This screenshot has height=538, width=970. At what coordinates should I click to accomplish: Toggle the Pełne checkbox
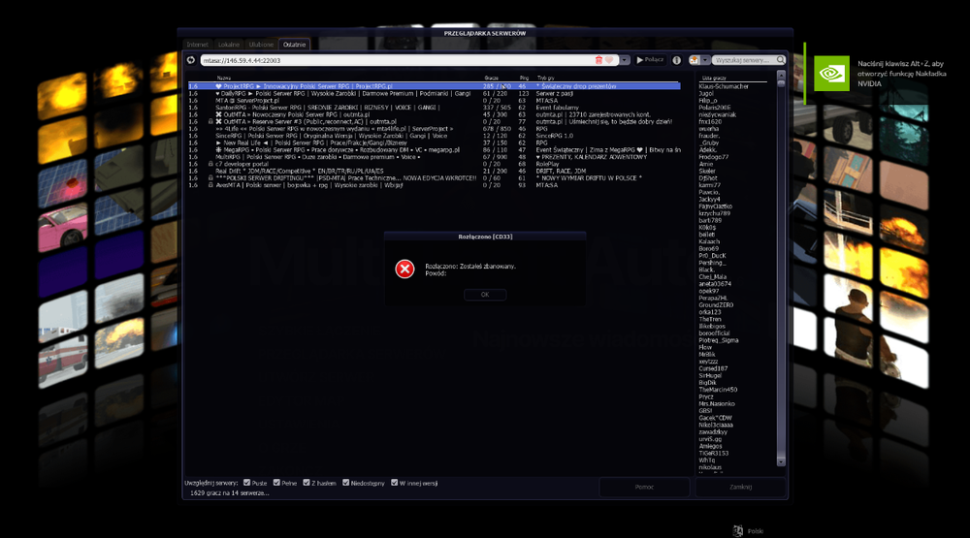pyautogui.click(x=276, y=483)
